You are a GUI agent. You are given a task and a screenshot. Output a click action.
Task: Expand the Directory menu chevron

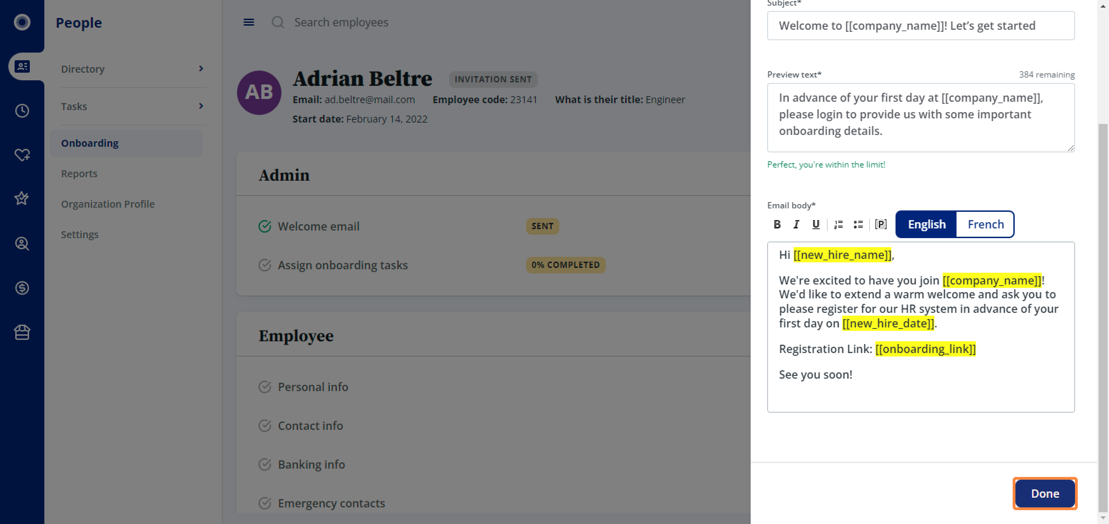point(201,69)
